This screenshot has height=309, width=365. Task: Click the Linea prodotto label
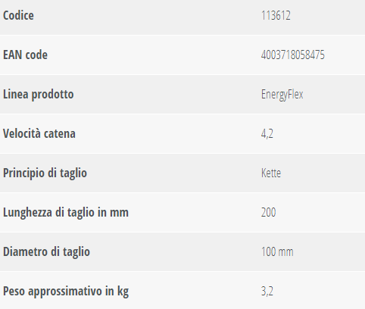[x=39, y=95]
